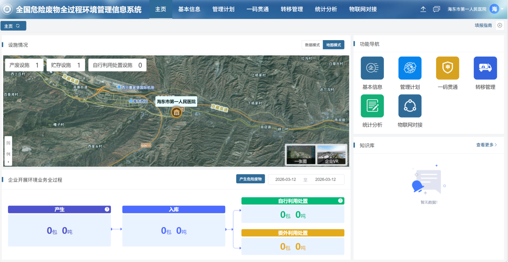Expand the 图例 map legend panel
The image size is (508, 262).
[8, 151]
